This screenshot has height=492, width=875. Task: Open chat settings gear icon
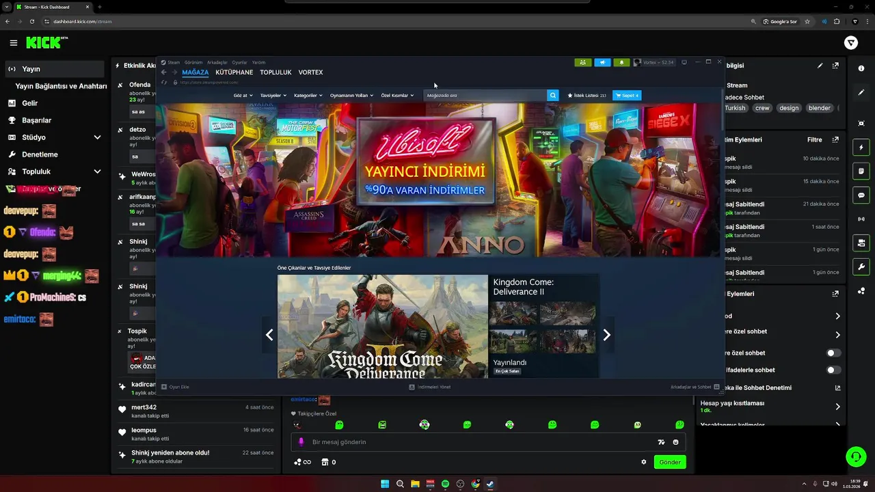(x=643, y=462)
